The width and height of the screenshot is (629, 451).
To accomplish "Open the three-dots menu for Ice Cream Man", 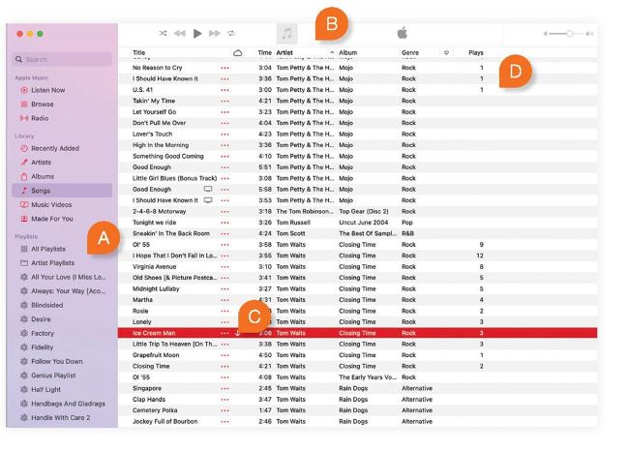I will [x=225, y=332].
